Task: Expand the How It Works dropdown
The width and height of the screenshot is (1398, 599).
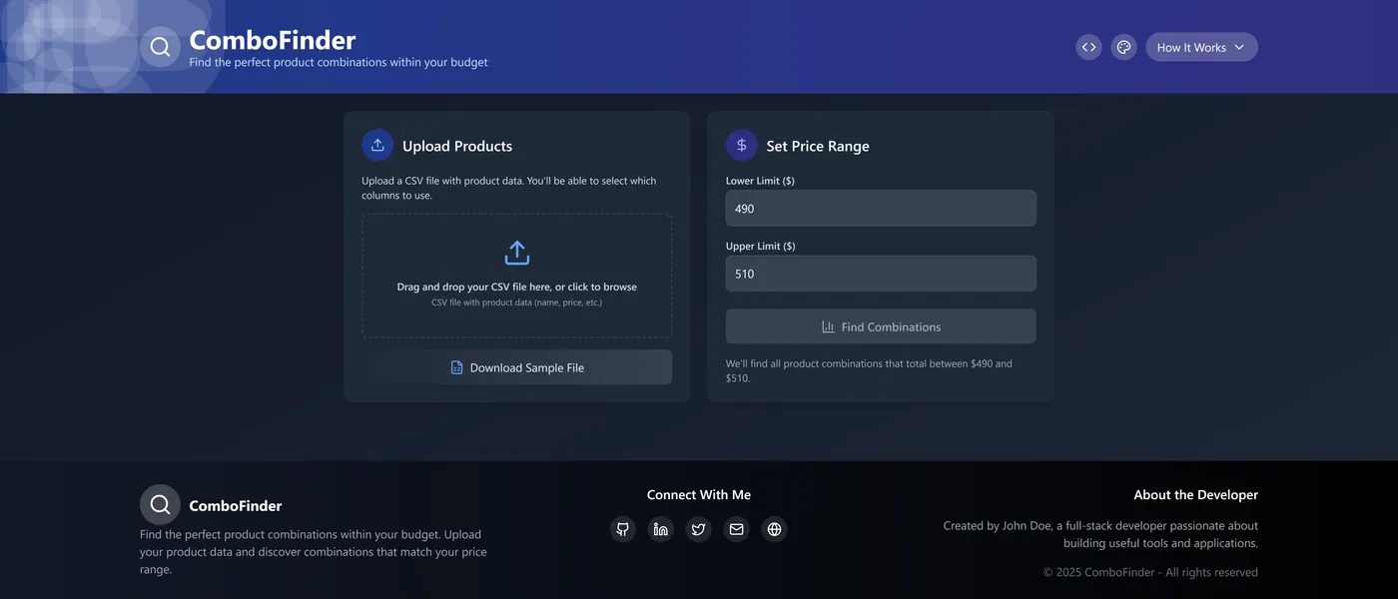Action: click(1201, 47)
